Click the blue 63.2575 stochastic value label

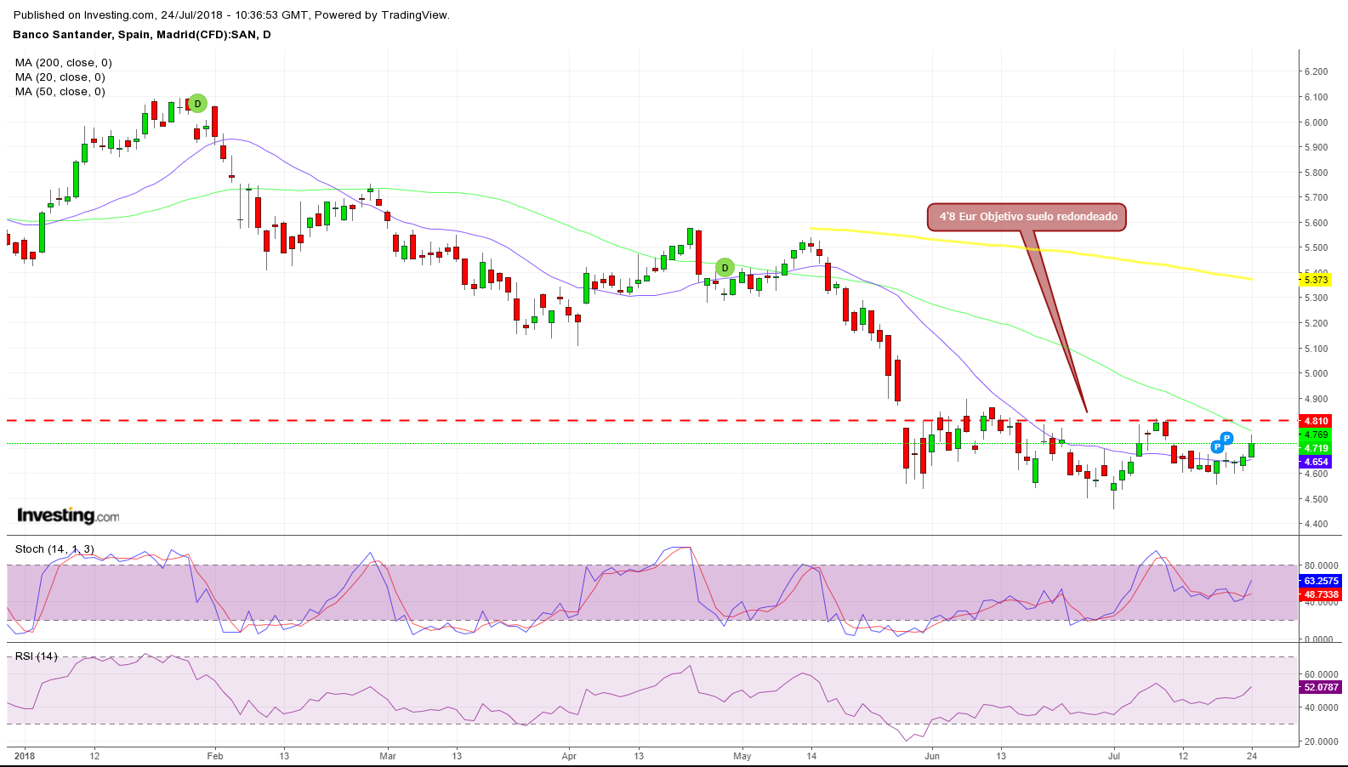(1321, 582)
